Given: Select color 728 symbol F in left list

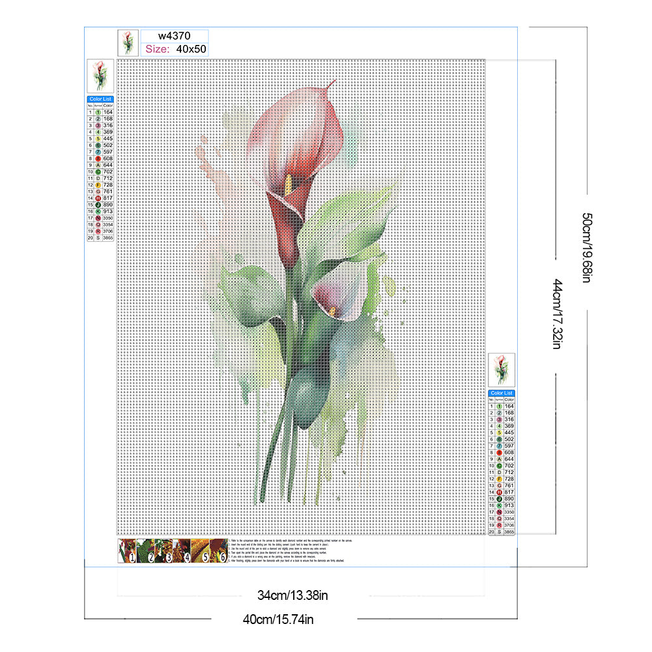Looking at the screenshot, I should pos(98,185).
